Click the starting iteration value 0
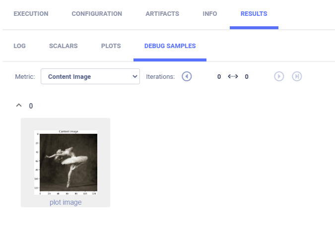The width and height of the screenshot is (335, 226). 219,76
